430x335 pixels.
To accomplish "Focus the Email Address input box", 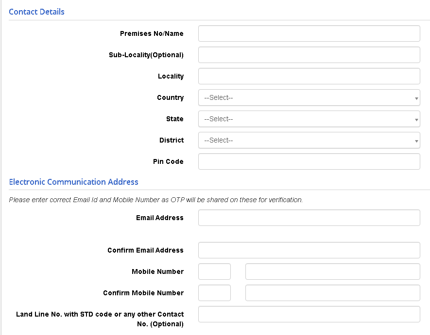I will [x=309, y=218].
